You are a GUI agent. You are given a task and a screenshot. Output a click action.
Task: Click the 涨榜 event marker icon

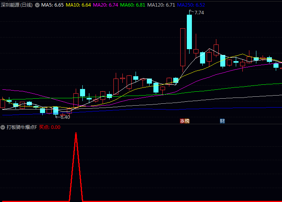click(x=185, y=121)
